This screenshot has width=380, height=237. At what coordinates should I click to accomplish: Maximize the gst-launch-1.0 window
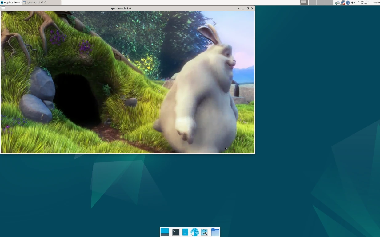pyautogui.click(x=248, y=8)
